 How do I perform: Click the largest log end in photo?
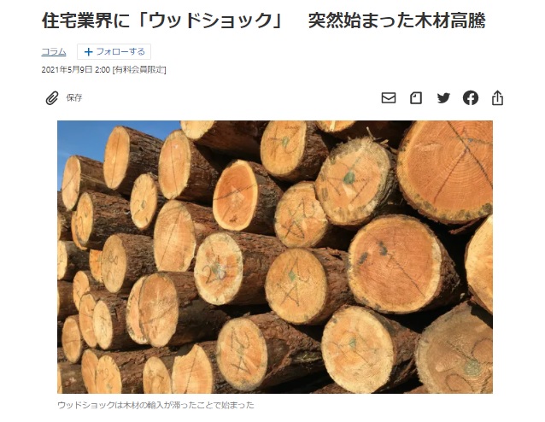[447, 168]
